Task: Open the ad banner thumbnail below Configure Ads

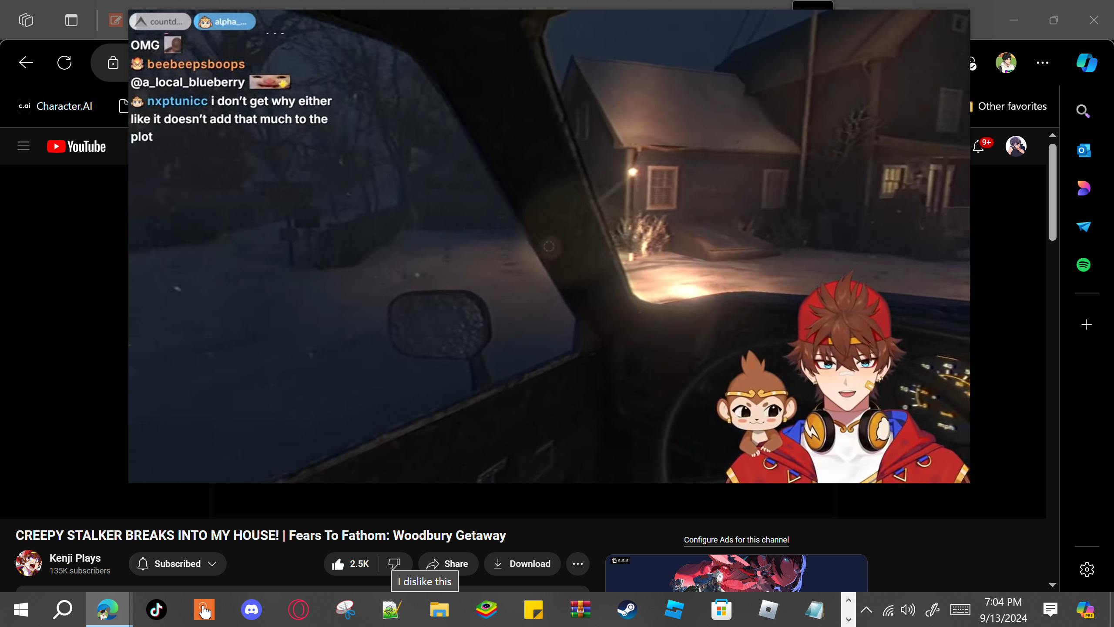Action: [736, 573]
